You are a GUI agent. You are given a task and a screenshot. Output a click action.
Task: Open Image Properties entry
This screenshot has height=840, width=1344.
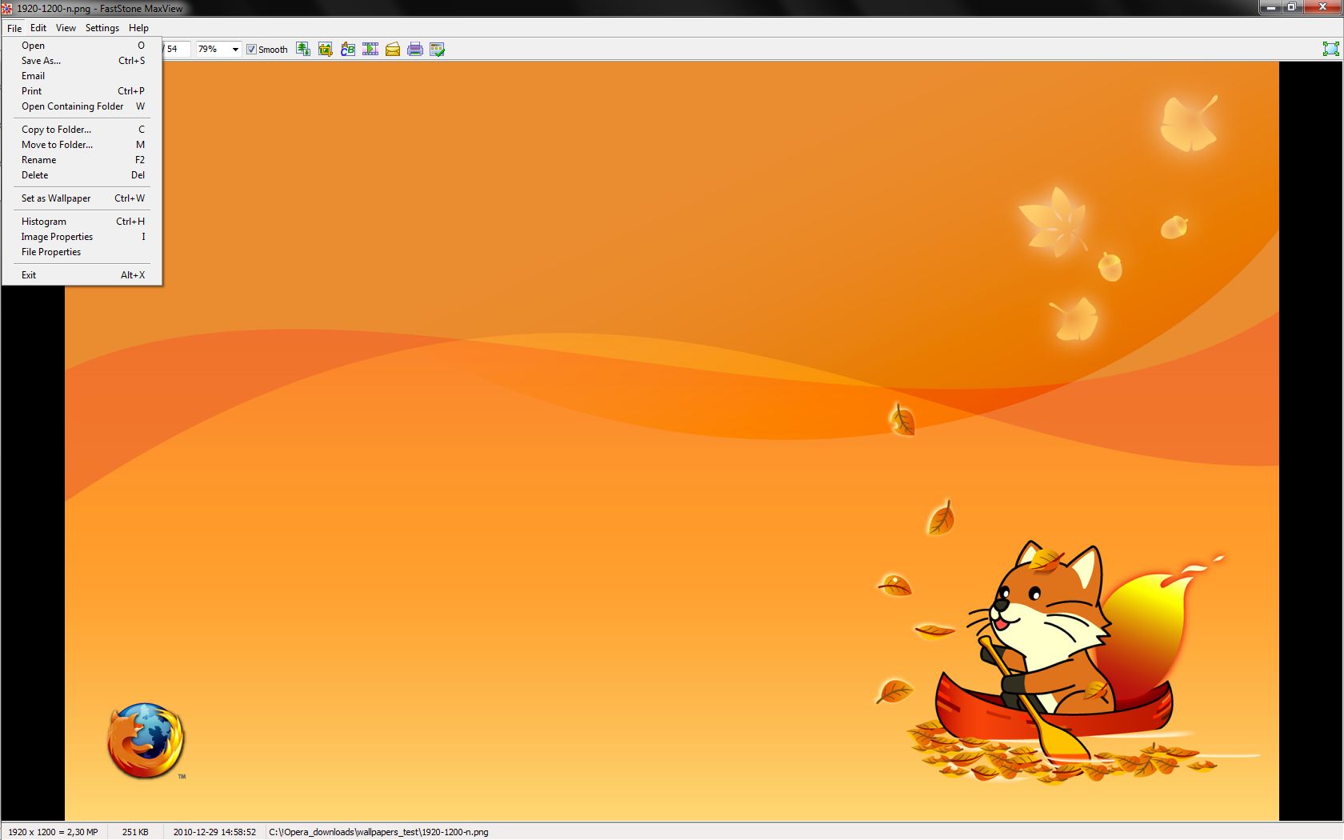[82, 237]
